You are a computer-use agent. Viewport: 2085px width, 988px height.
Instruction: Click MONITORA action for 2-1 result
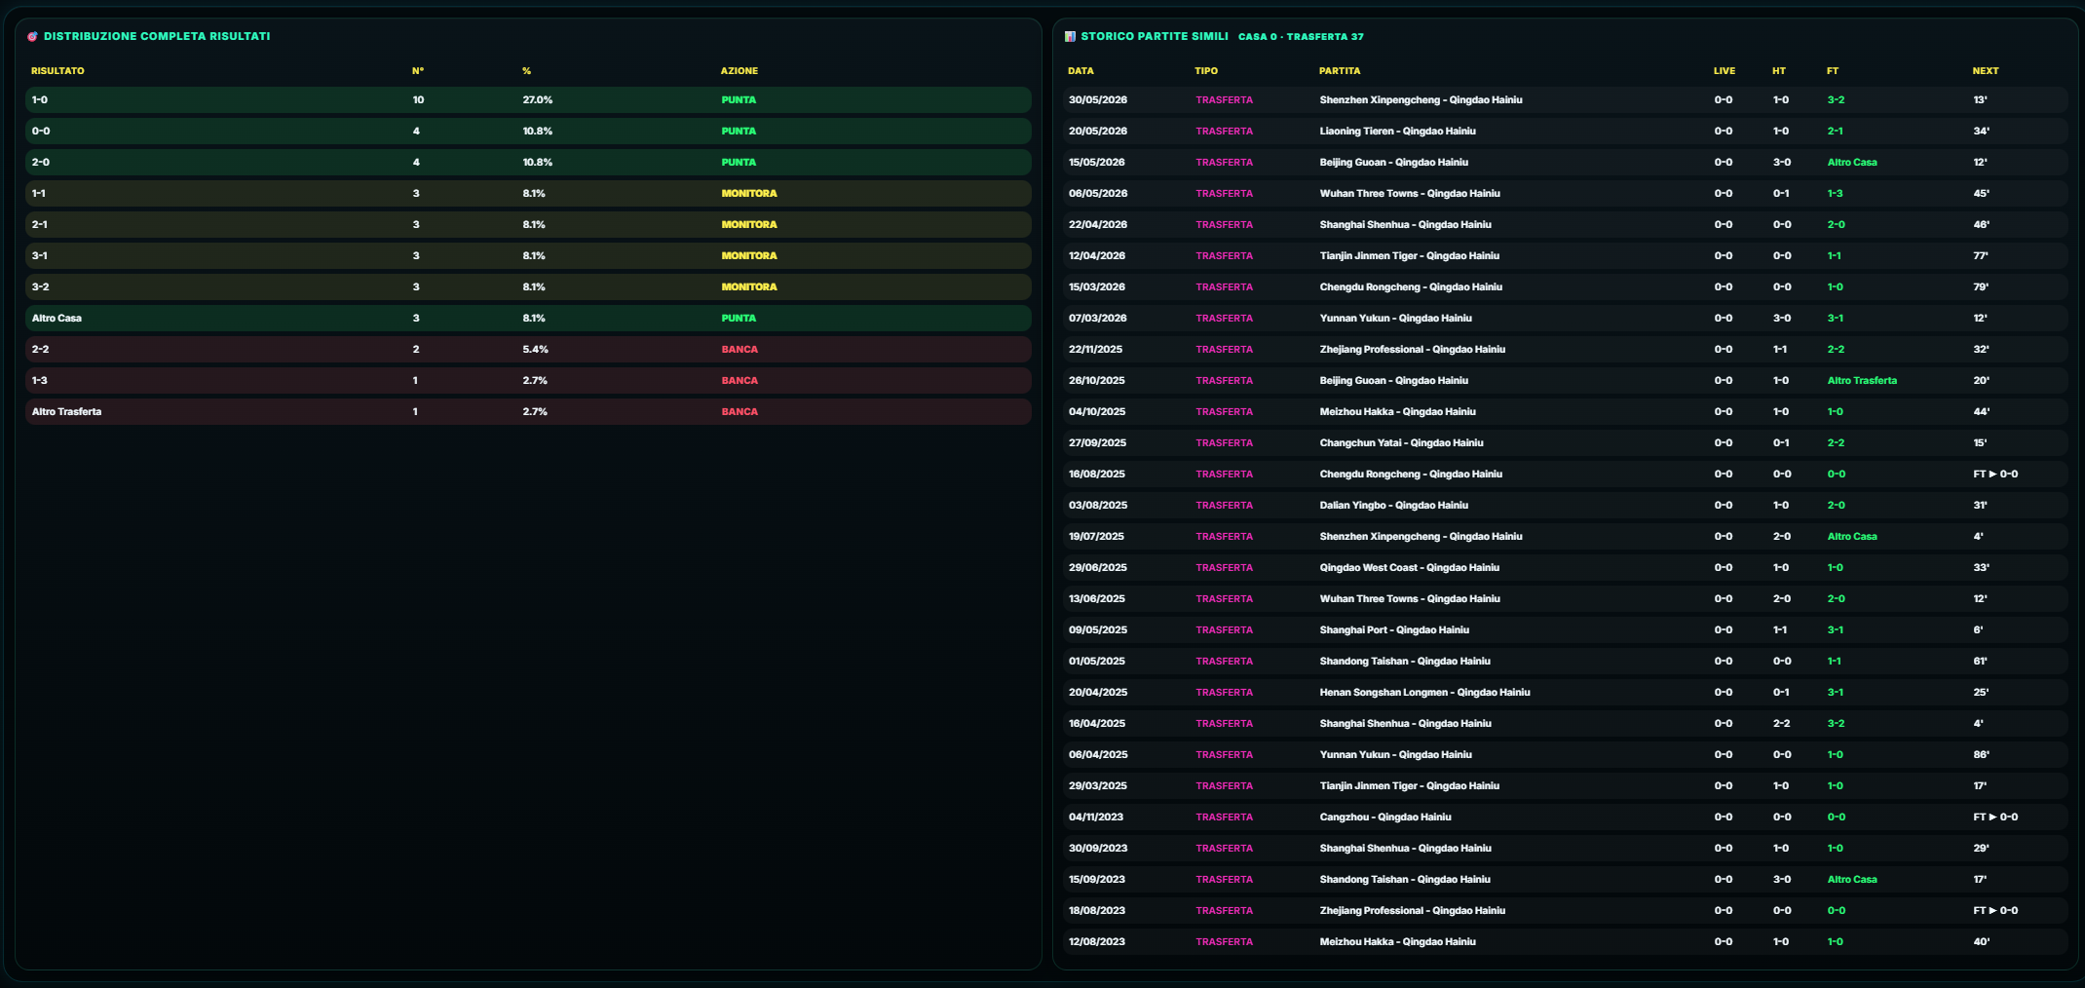pyautogui.click(x=749, y=224)
